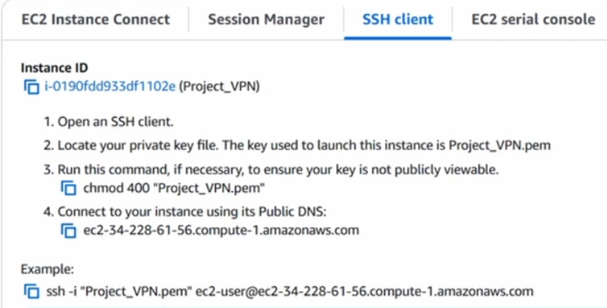Click the ssh -i example command text
Image resolution: width=607 pixels, height=308 pixels.
(x=290, y=291)
